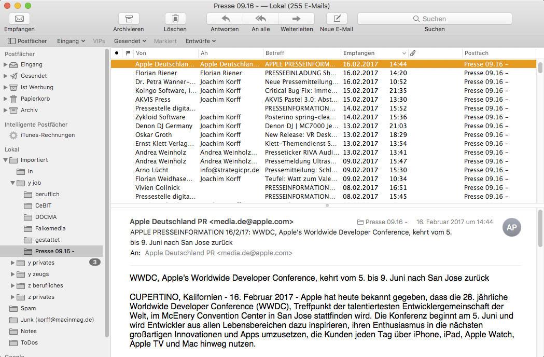Delete the message via the Löschen trash icon
544x357 pixels.
[x=175, y=19]
